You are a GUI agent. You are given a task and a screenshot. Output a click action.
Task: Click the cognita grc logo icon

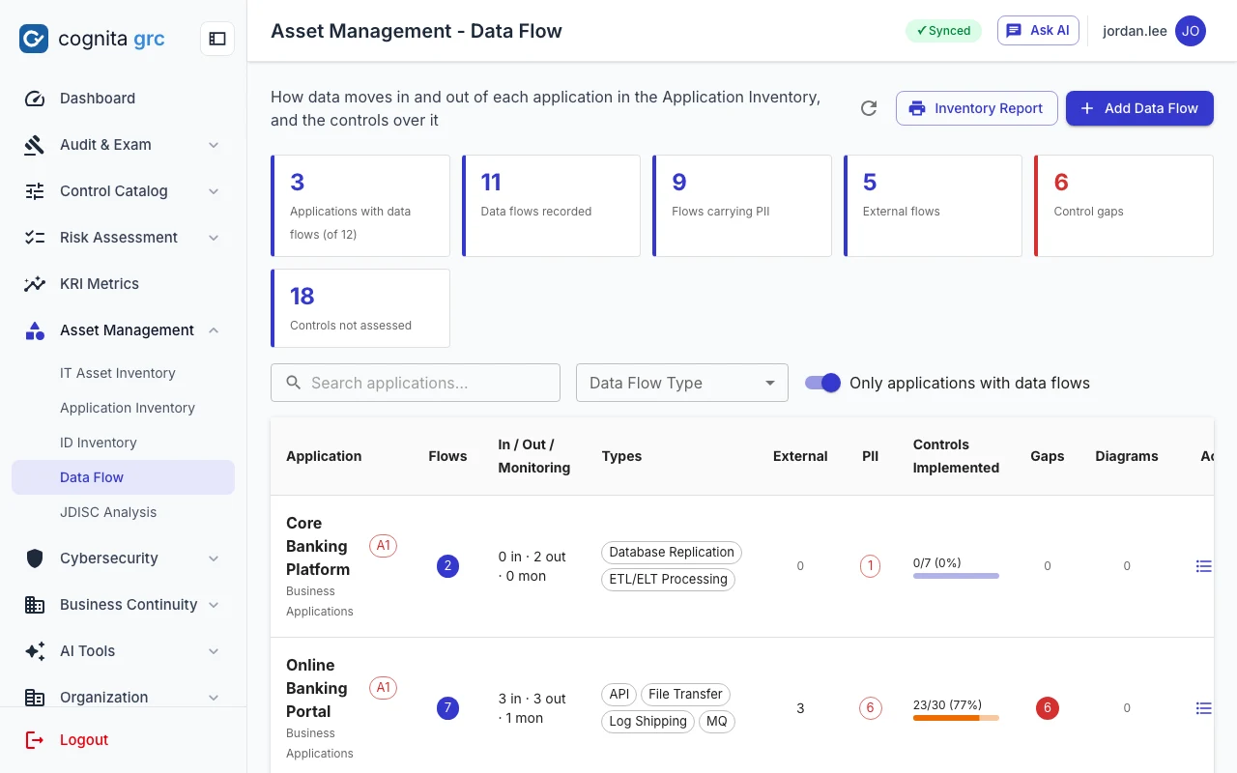[x=34, y=39]
